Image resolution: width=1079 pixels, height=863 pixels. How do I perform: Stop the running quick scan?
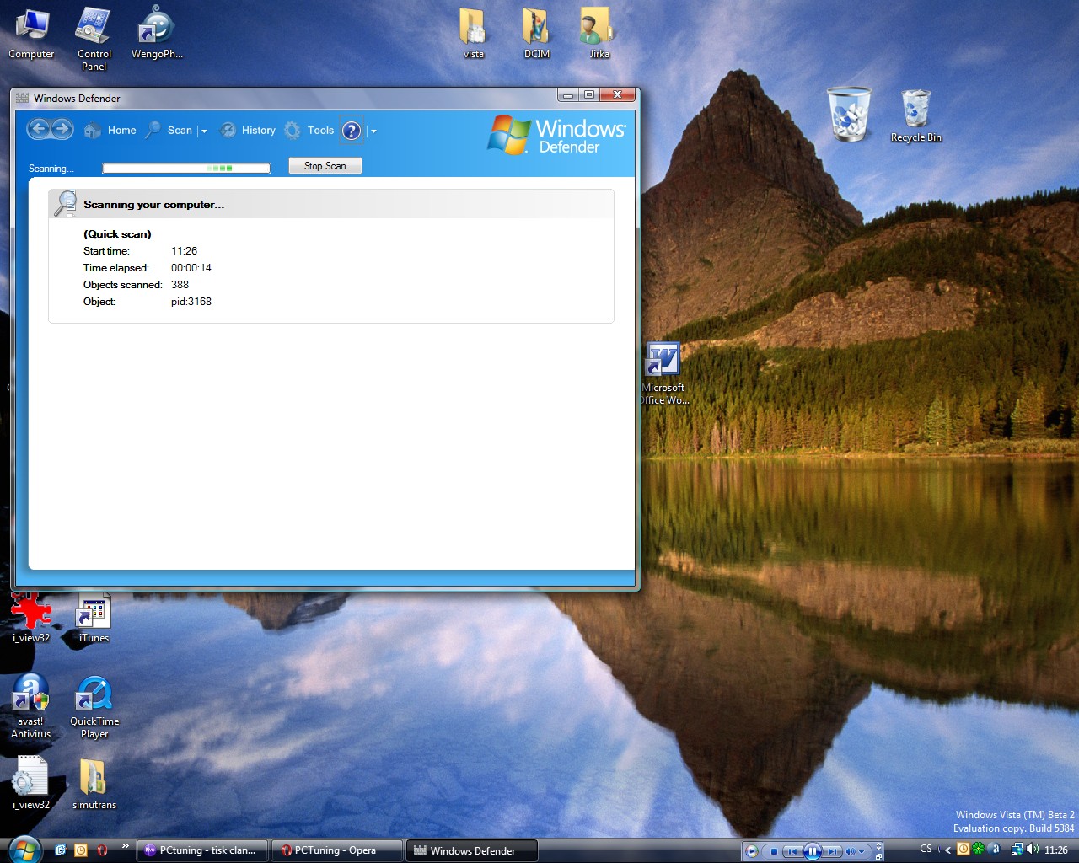(325, 166)
